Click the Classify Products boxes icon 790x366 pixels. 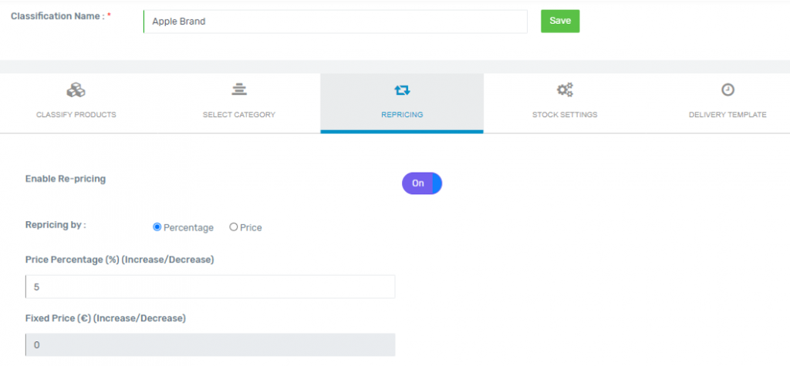76,90
